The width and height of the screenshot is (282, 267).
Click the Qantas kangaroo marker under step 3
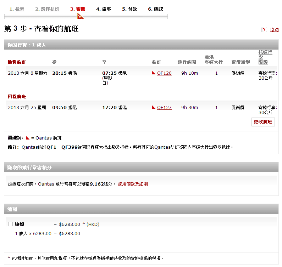(x=80, y=16)
